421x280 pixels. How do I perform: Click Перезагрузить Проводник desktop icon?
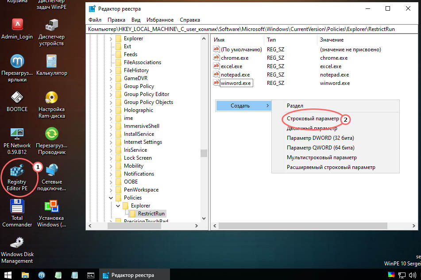pos(51,141)
